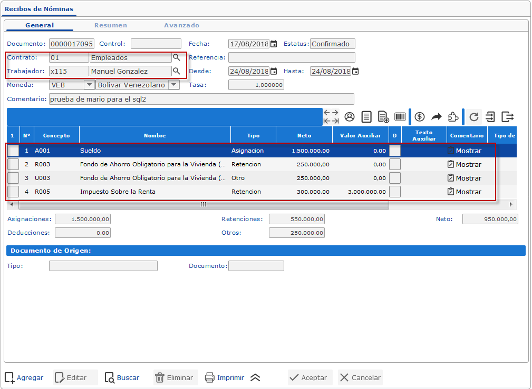The image size is (532, 389).
Task: Switch to the Avanzado tab
Action: (181, 25)
